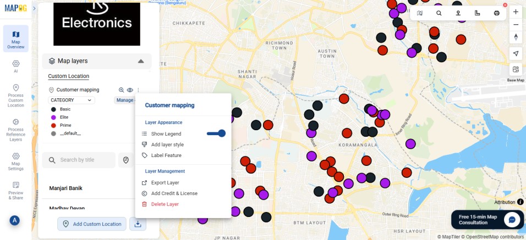Screen dimensions: 526x240
Task: Click the Search by title field
Action: pos(79,160)
